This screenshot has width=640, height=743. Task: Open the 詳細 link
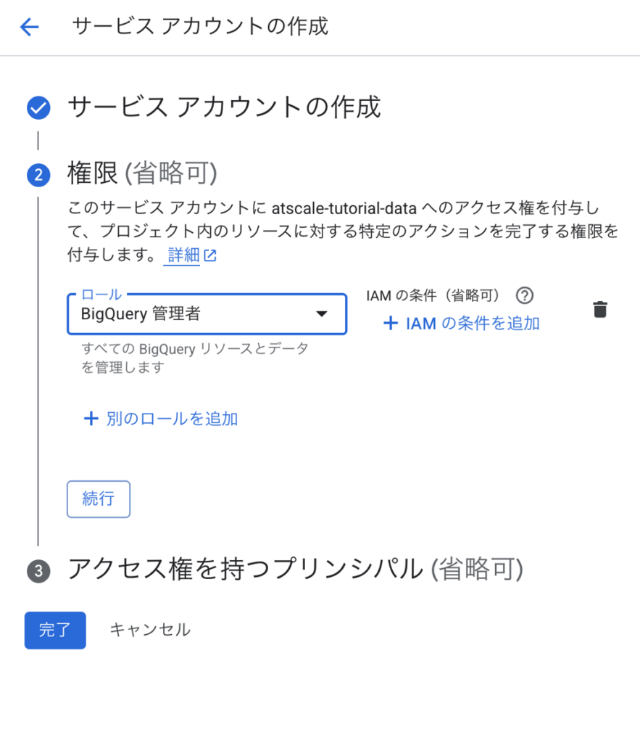(x=183, y=255)
